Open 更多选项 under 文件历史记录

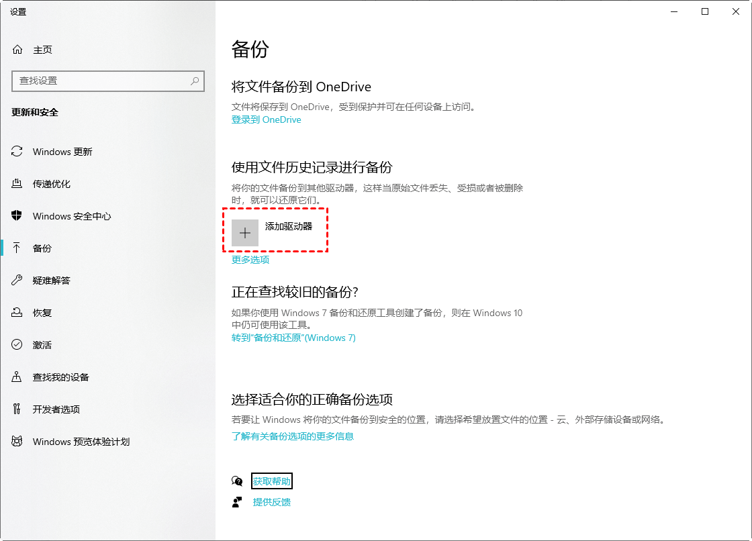click(x=249, y=260)
